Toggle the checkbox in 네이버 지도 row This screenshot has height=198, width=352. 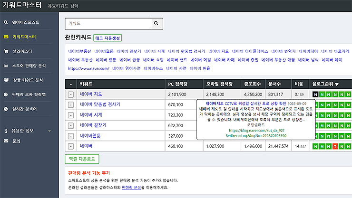(x=71, y=94)
